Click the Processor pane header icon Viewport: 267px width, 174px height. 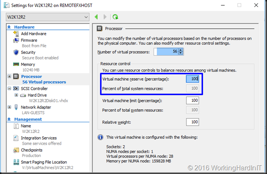click(x=100, y=29)
